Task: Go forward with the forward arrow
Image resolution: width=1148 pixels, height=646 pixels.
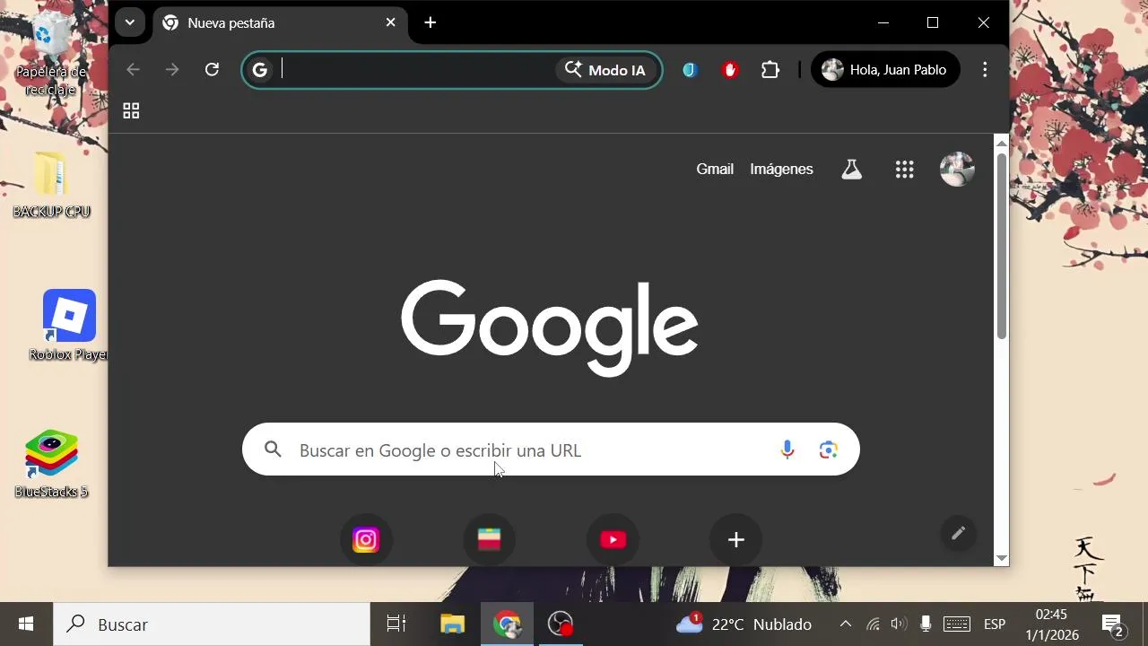Action: [172, 70]
